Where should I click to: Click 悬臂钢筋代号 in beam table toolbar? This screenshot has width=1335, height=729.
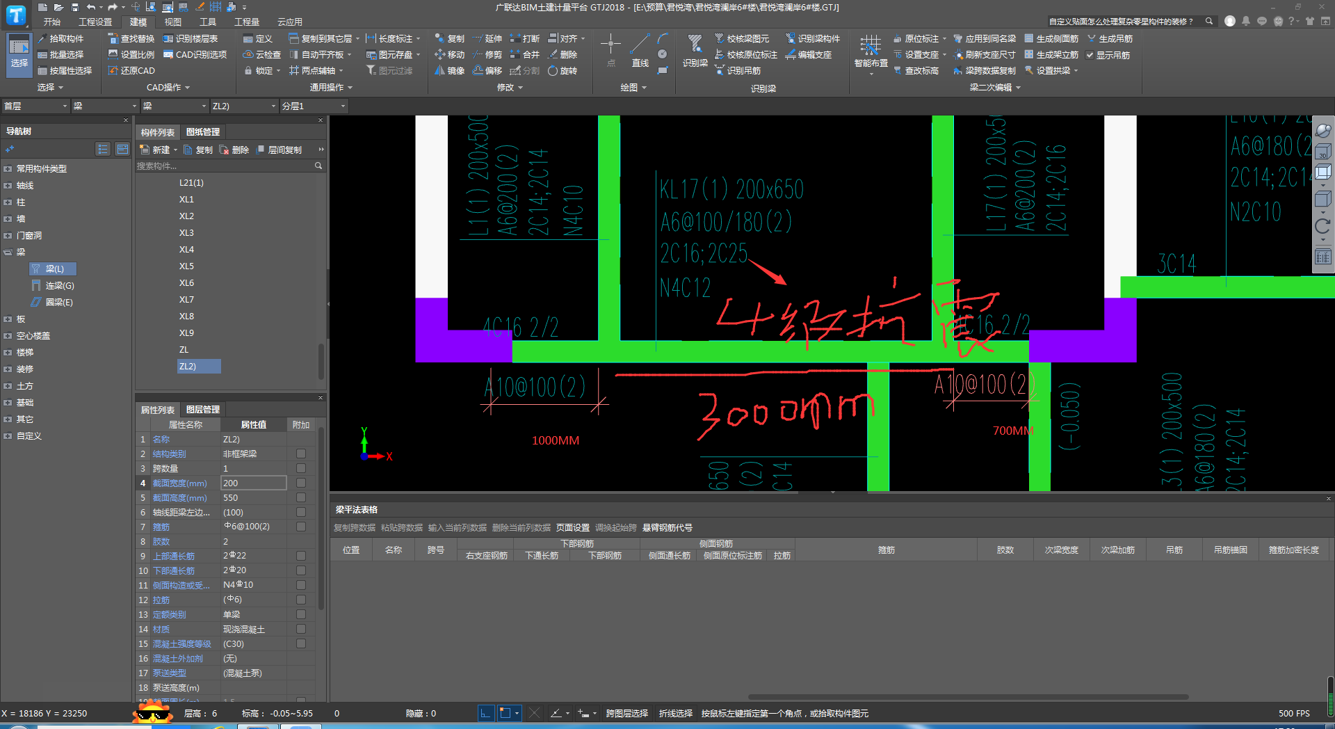coord(667,528)
